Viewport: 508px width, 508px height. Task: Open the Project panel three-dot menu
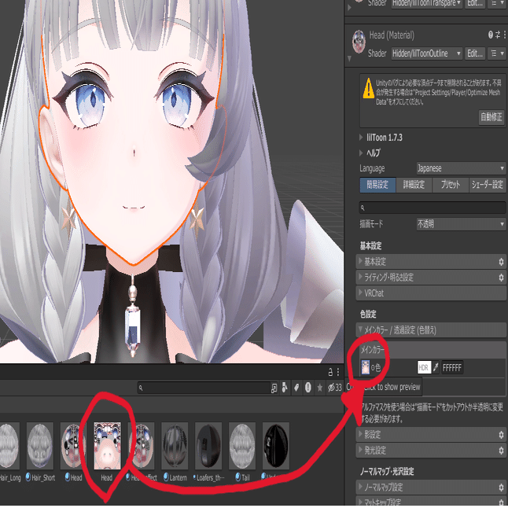338,372
